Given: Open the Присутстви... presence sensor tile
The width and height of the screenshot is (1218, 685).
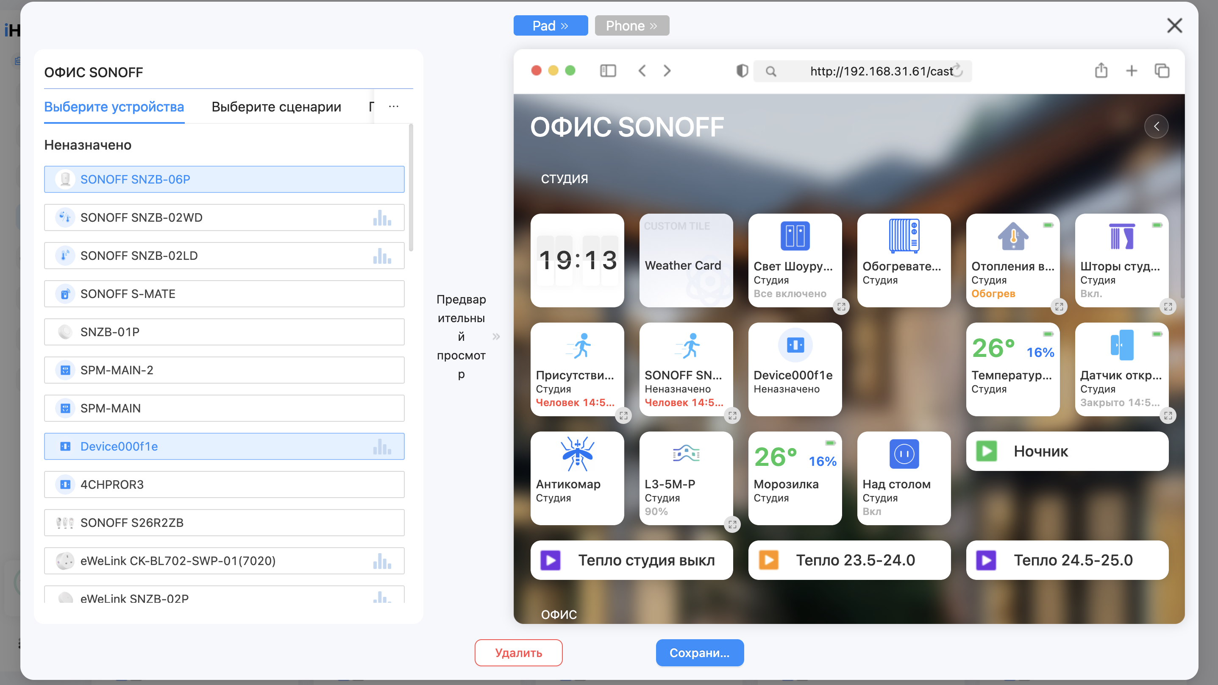Looking at the screenshot, I should (x=577, y=370).
